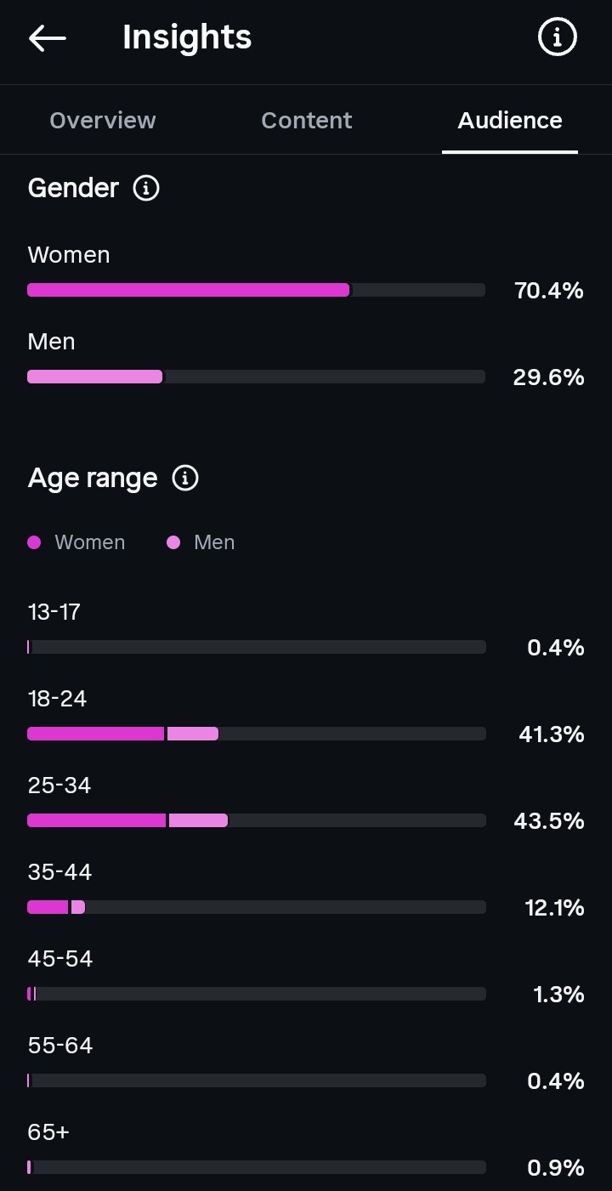Select the 25-34 age range bar

pyautogui.click(x=257, y=820)
